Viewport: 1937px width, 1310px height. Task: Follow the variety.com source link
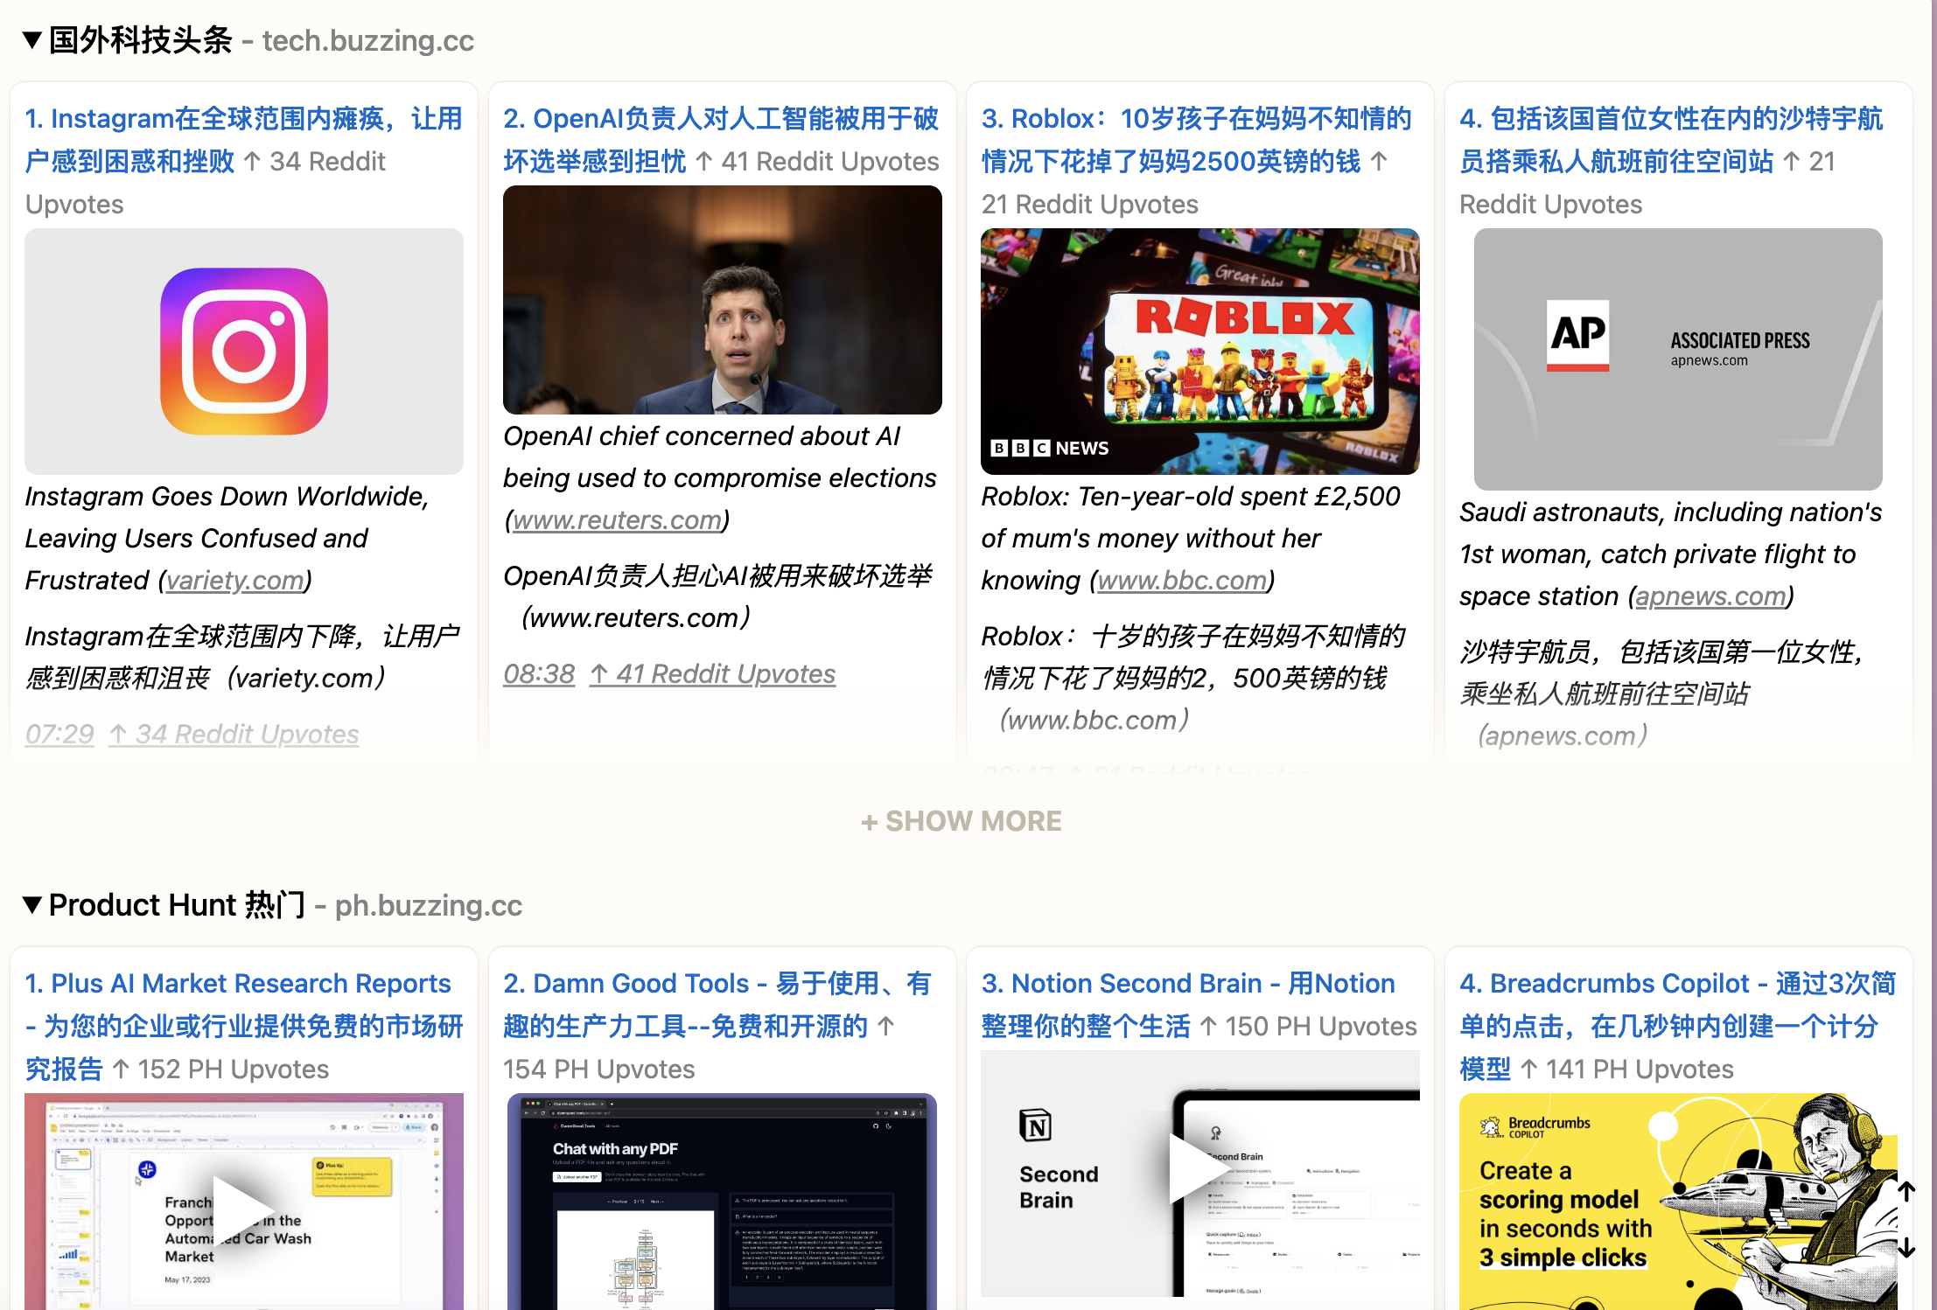[234, 580]
